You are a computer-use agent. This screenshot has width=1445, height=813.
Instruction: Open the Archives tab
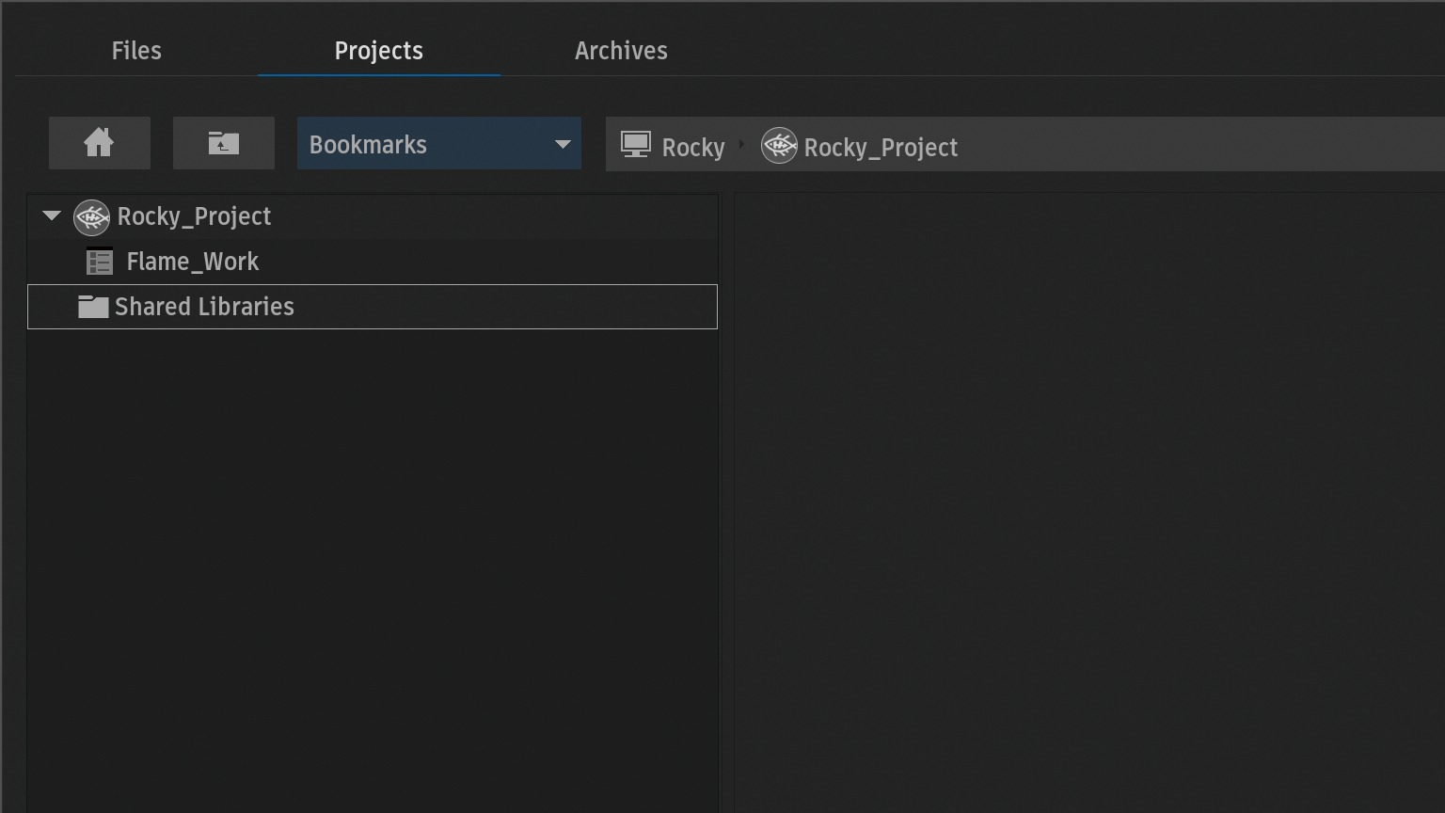click(x=621, y=51)
